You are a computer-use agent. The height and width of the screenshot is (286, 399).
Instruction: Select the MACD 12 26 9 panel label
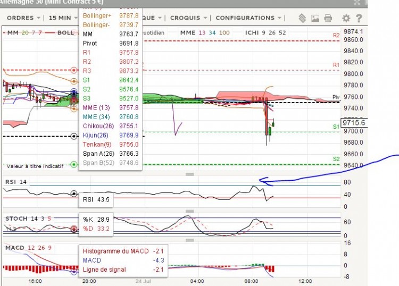click(29, 248)
